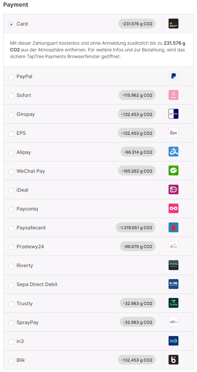
Task: Select the Card radio button
Action: [11, 24]
